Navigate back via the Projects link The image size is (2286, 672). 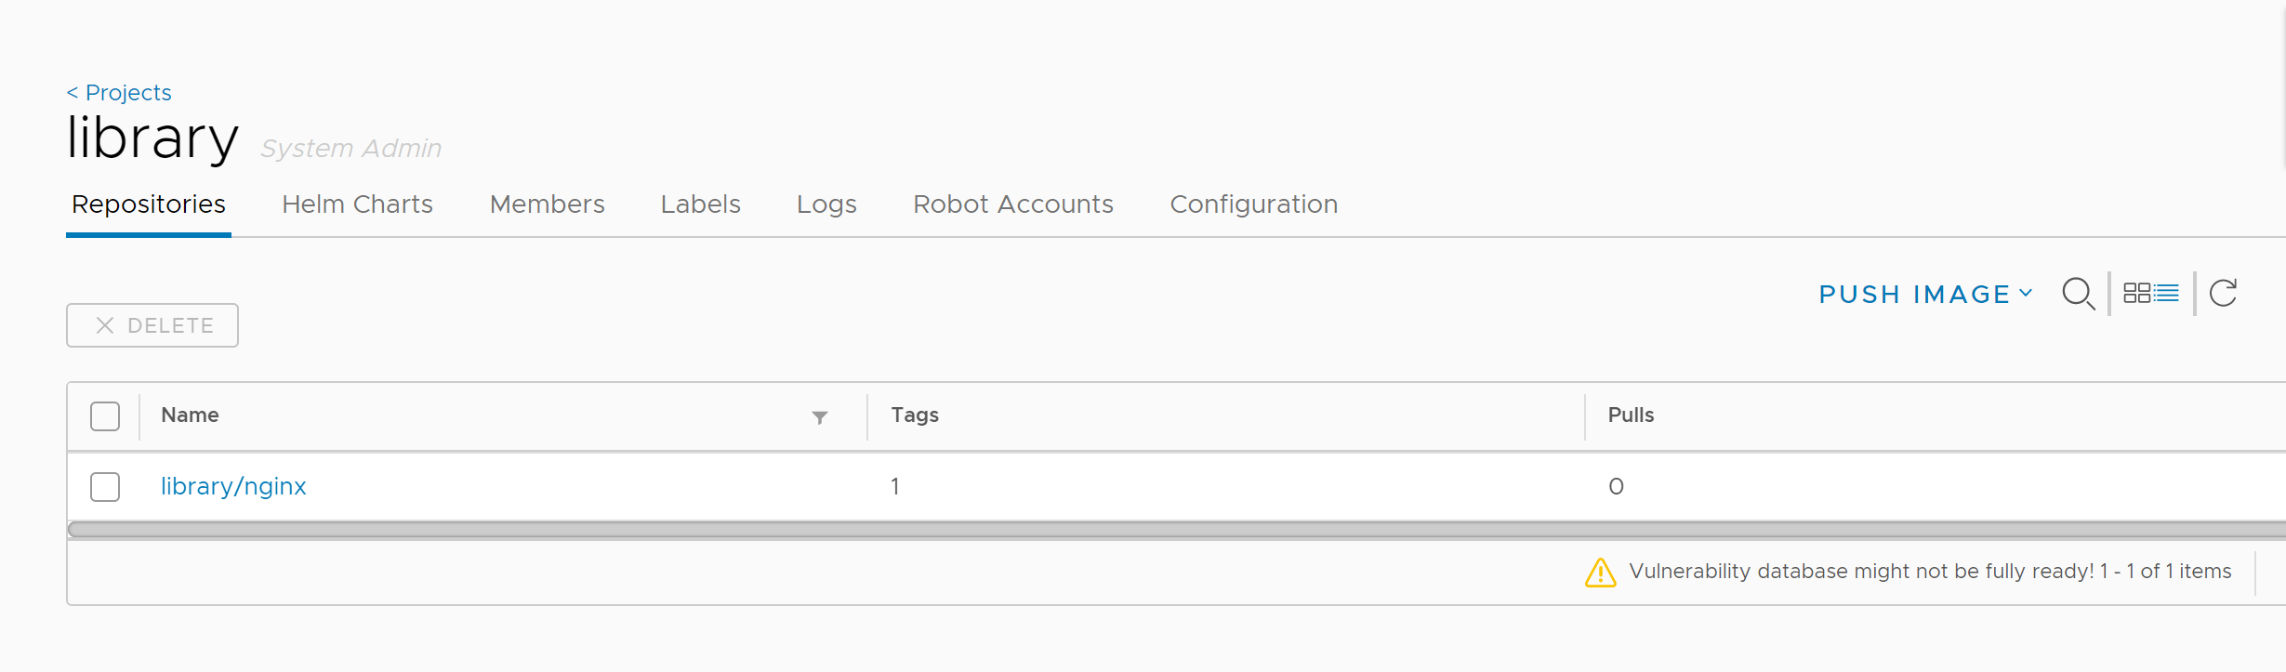pyautogui.click(x=128, y=92)
